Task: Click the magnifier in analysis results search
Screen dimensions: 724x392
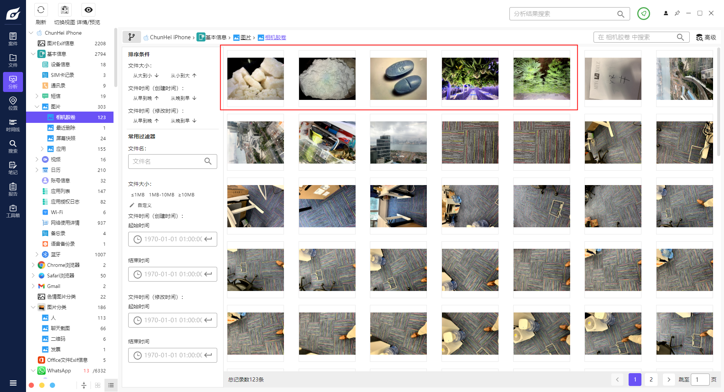Action: [x=621, y=14]
